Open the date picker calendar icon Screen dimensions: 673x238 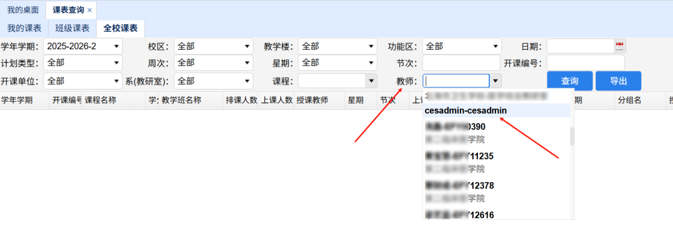(x=619, y=46)
